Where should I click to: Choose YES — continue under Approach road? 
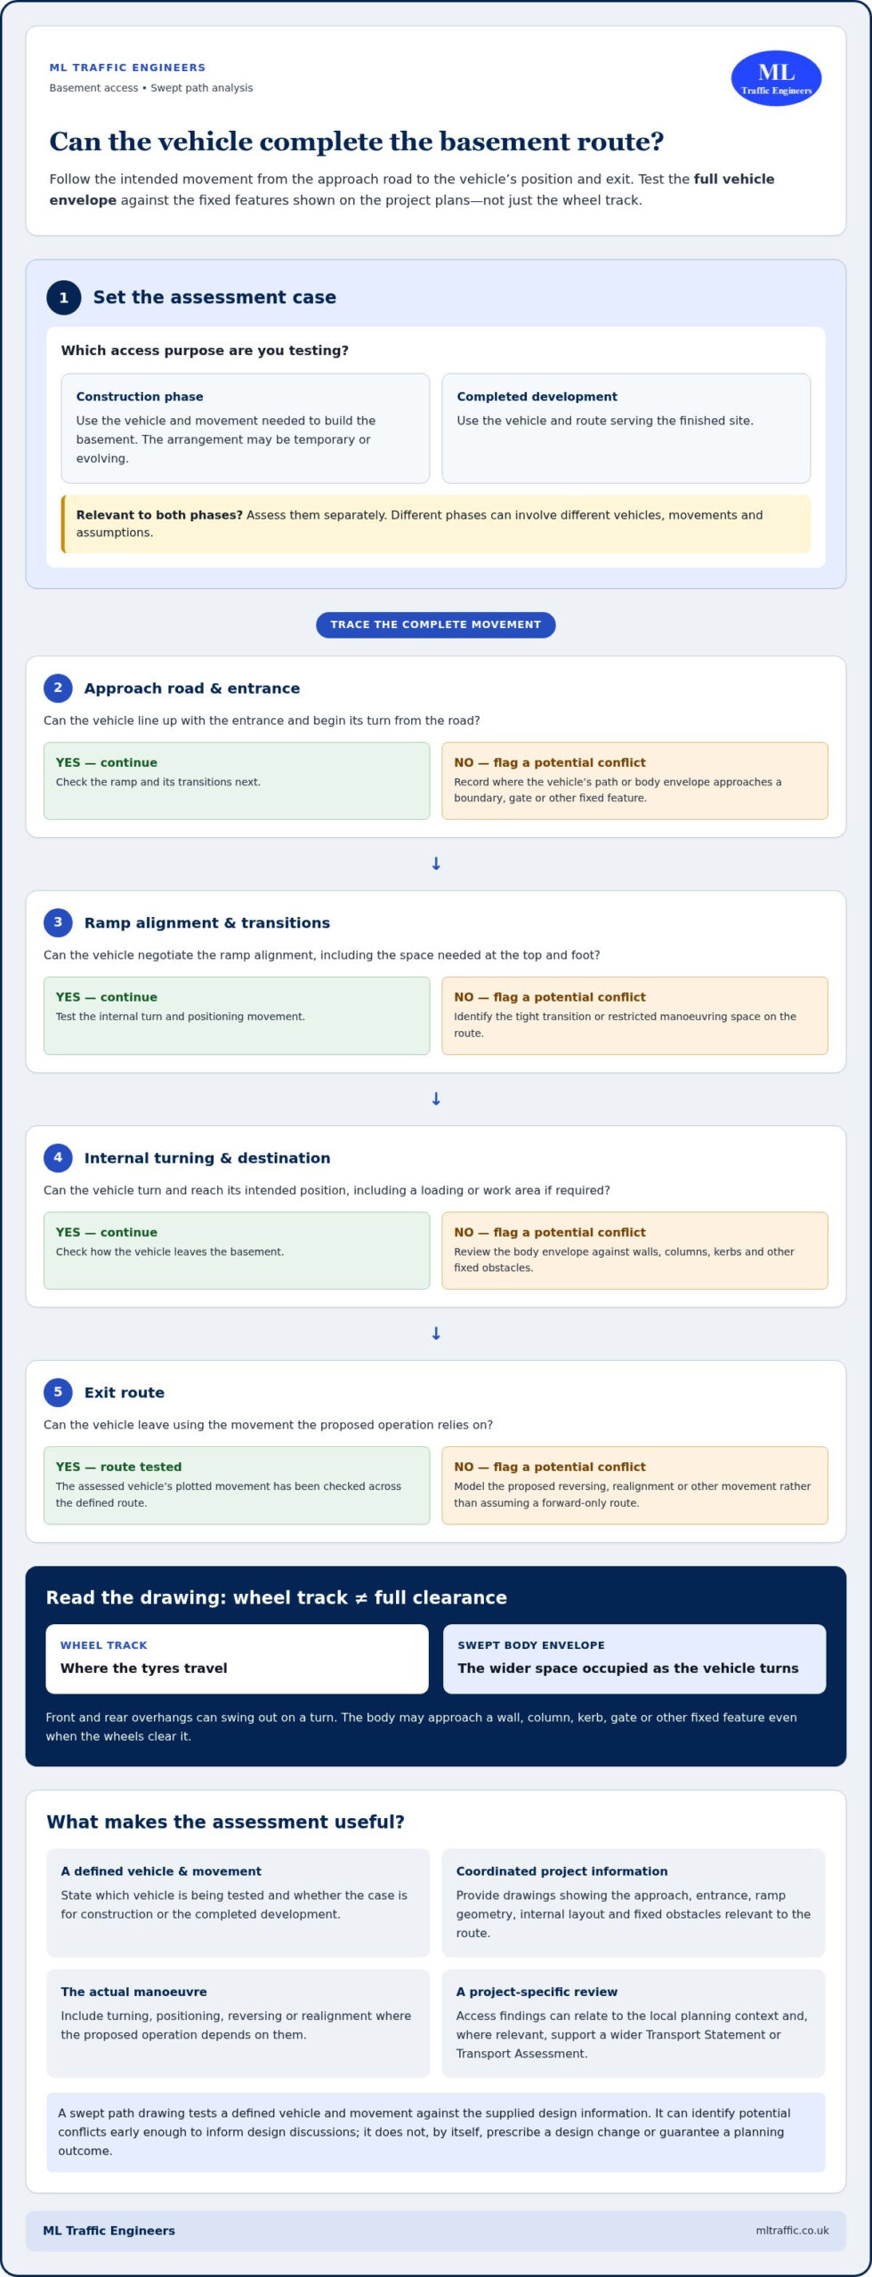coord(237,781)
